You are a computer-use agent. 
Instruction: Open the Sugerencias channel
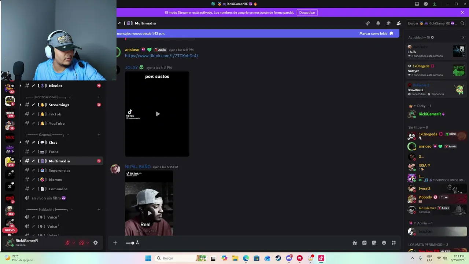tap(62, 170)
